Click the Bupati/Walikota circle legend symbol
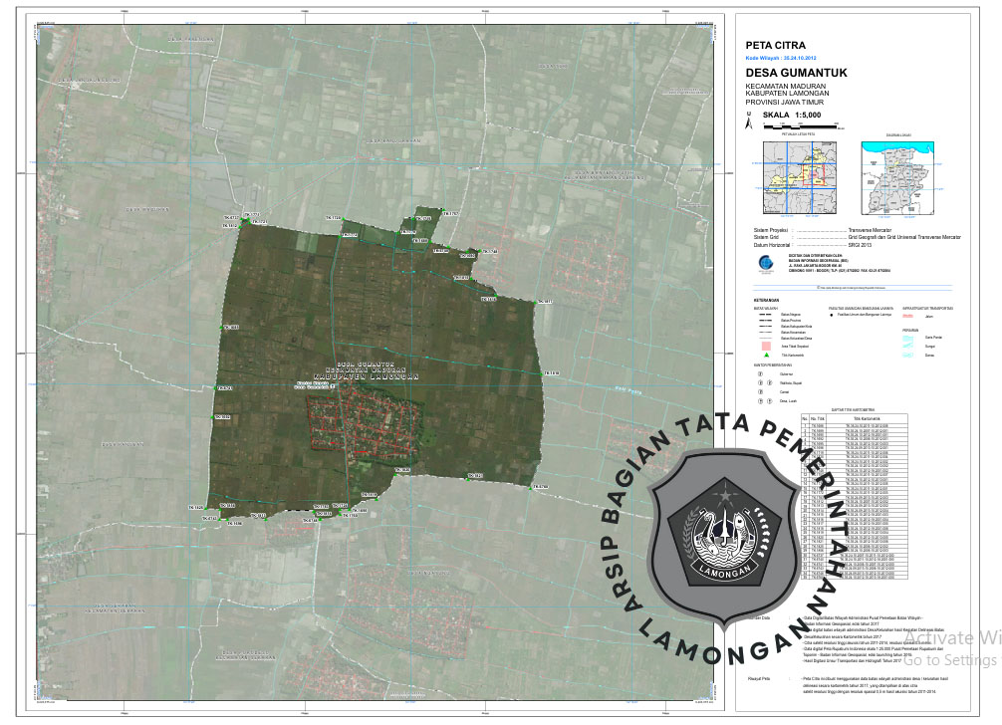The width and height of the screenshot is (1002, 725). tap(760, 382)
